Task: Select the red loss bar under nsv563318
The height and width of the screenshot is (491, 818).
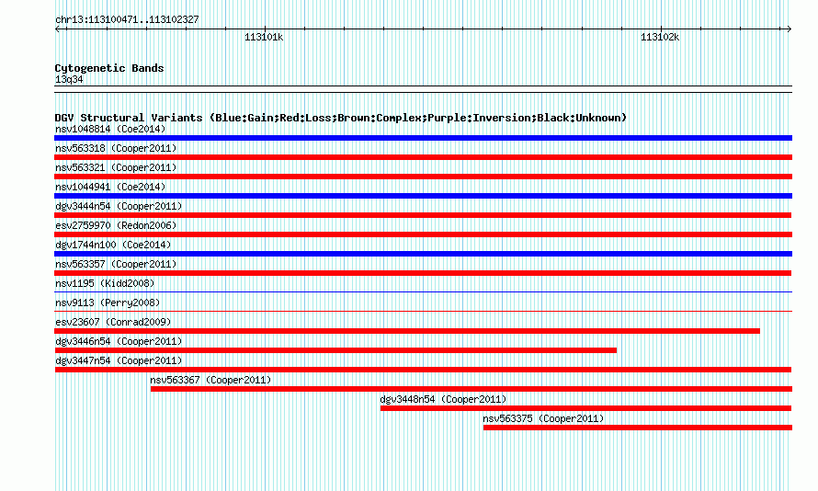Action: pyautogui.click(x=423, y=157)
